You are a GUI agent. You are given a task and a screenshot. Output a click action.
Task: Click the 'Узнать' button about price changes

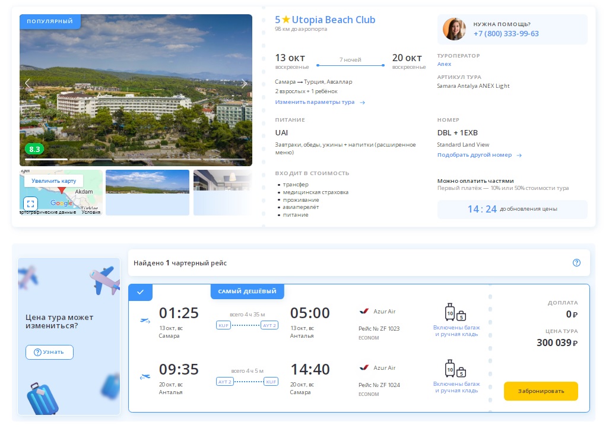[50, 352]
